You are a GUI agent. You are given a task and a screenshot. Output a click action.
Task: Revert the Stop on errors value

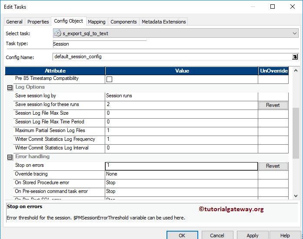pyautogui.click(x=273, y=166)
